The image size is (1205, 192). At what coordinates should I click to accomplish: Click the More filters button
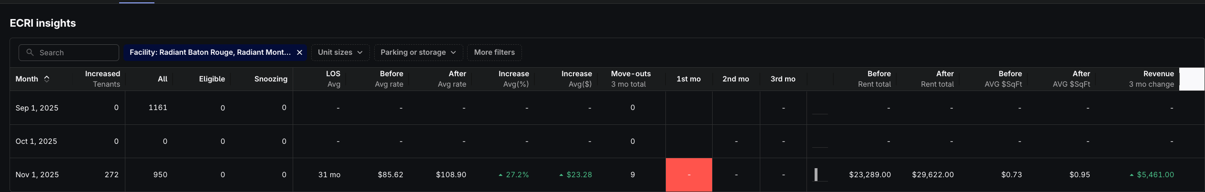click(x=494, y=52)
